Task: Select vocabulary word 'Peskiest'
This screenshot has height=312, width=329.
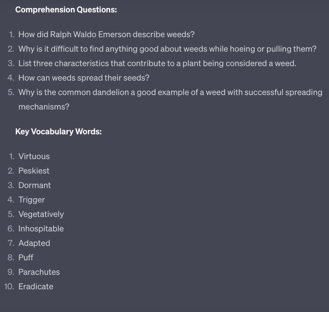Action: (34, 171)
